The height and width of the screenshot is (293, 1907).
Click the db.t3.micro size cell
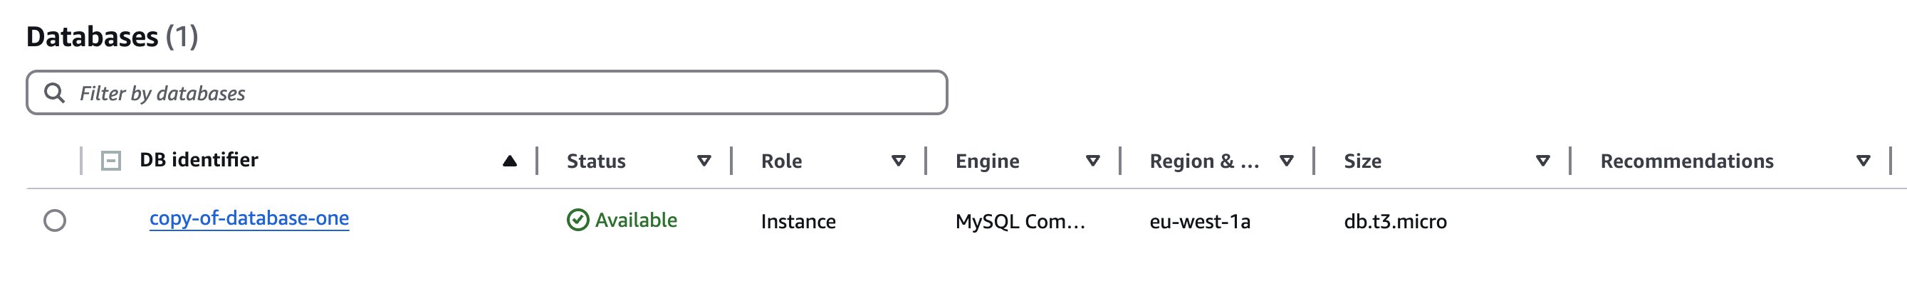tap(1395, 221)
